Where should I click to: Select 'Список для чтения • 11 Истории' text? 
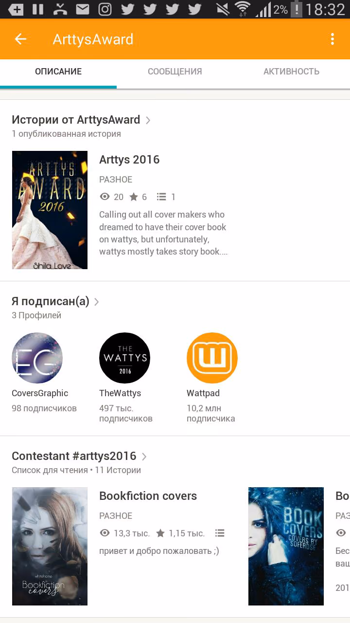coord(76,470)
